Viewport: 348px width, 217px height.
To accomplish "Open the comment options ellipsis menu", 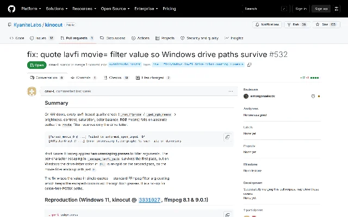I will pos(231,91).
